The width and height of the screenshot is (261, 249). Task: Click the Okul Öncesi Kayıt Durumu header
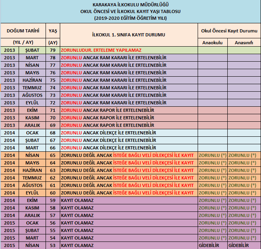pos(229,31)
